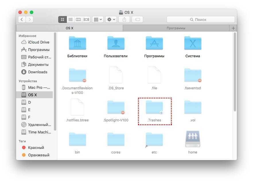Select the OS X tab

pos(69,28)
